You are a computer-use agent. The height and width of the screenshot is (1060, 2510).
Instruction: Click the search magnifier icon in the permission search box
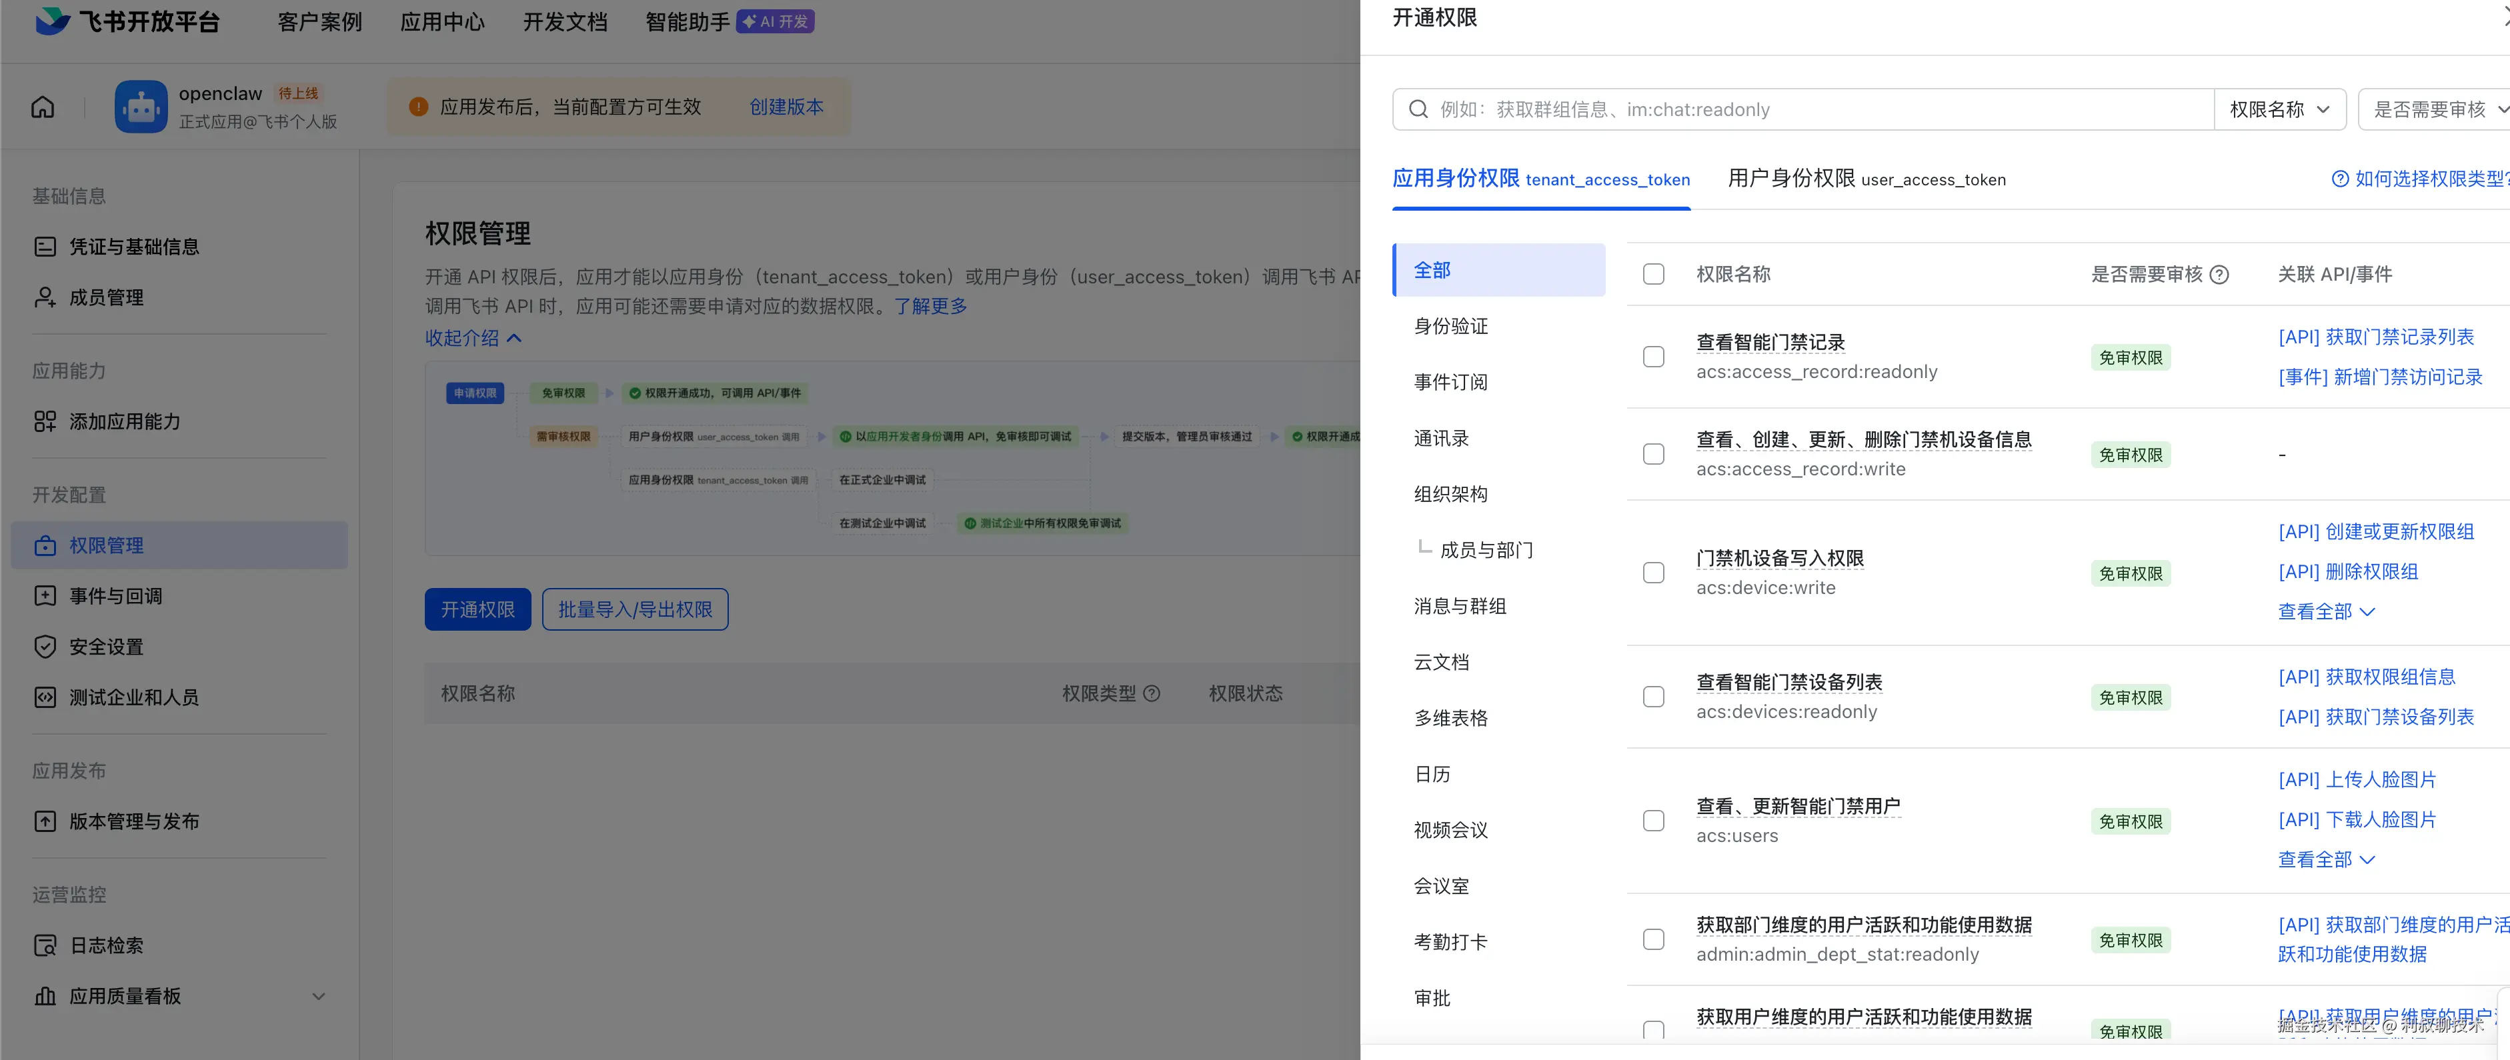(x=1418, y=109)
